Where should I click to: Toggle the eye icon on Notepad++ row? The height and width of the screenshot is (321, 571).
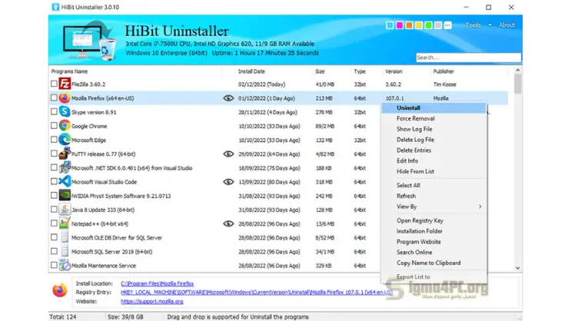pos(228,223)
